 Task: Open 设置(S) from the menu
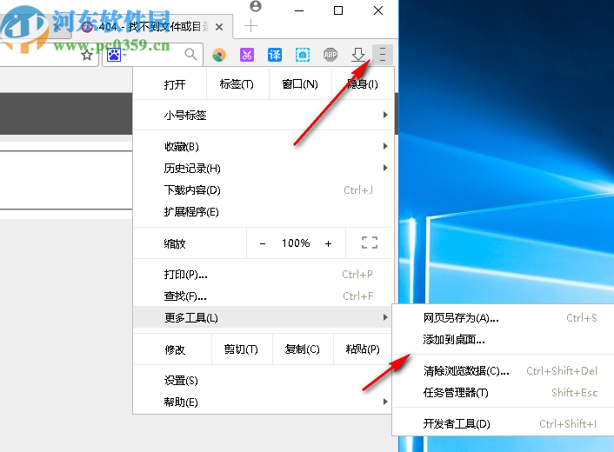(x=264, y=381)
